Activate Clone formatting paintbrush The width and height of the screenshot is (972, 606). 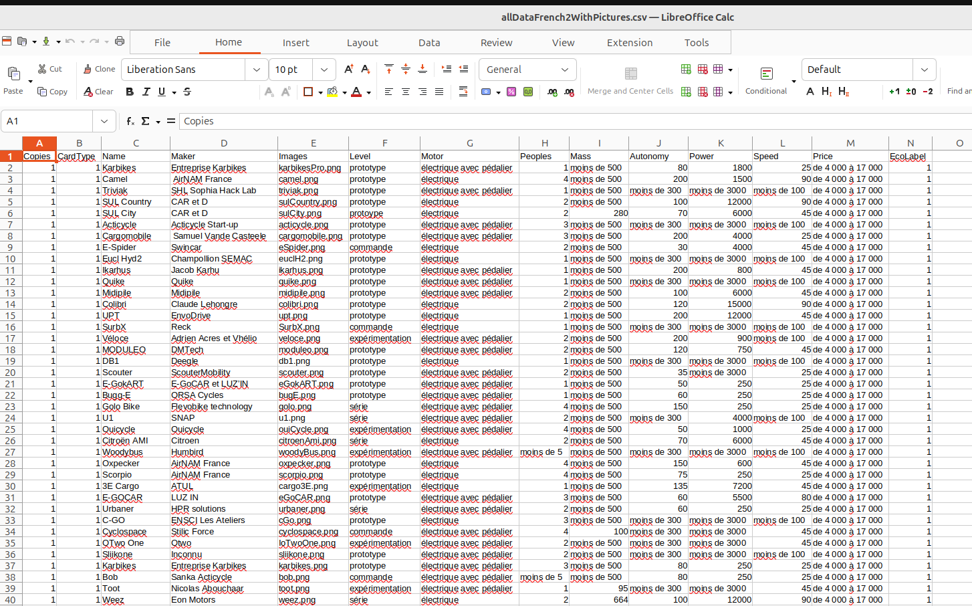coord(99,69)
